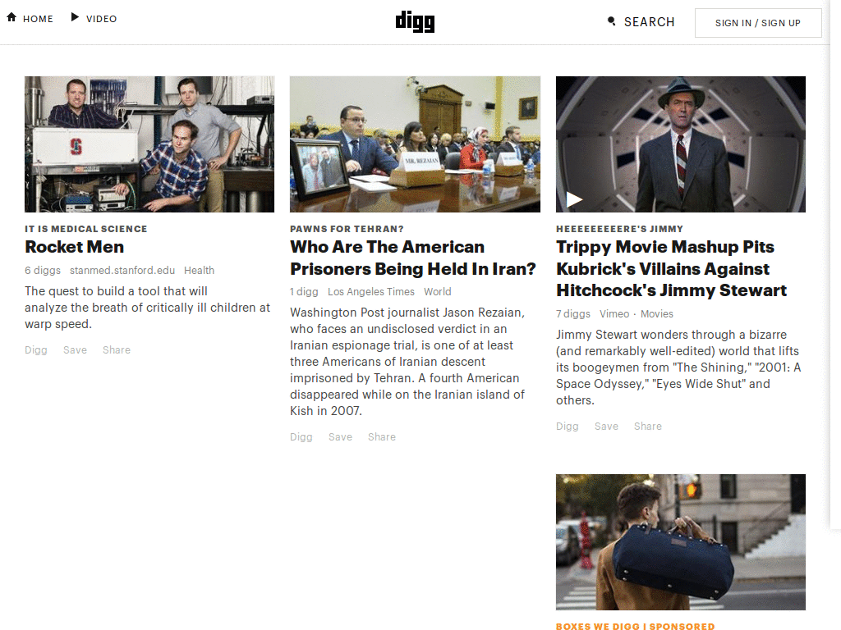Open the Rocket Men thumbnail image
The image size is (841, 630).
pyautogui.click(x=149, y=144)
